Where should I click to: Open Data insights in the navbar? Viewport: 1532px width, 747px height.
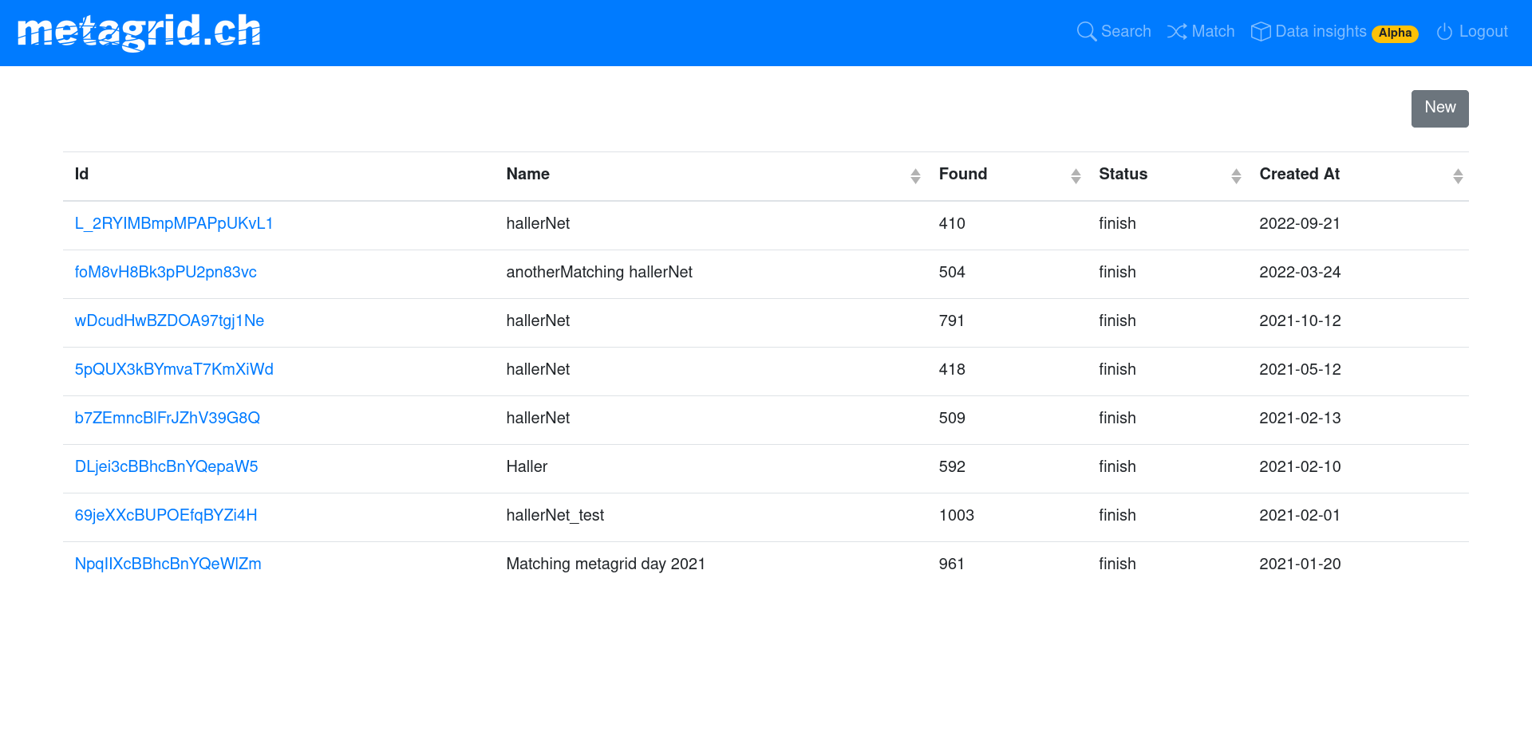coord(1321,32)
